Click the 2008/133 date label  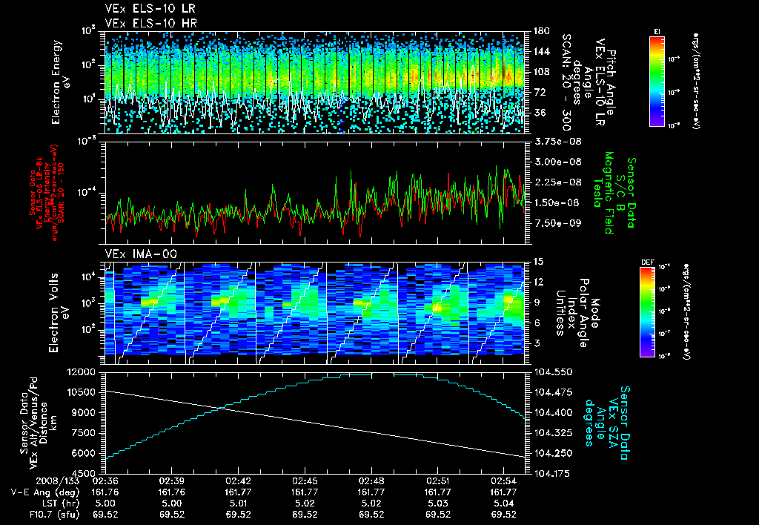(x=57, y=483)
